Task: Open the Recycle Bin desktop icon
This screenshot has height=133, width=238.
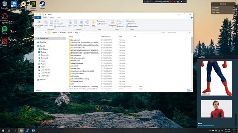Action: [x=4, y=5]
